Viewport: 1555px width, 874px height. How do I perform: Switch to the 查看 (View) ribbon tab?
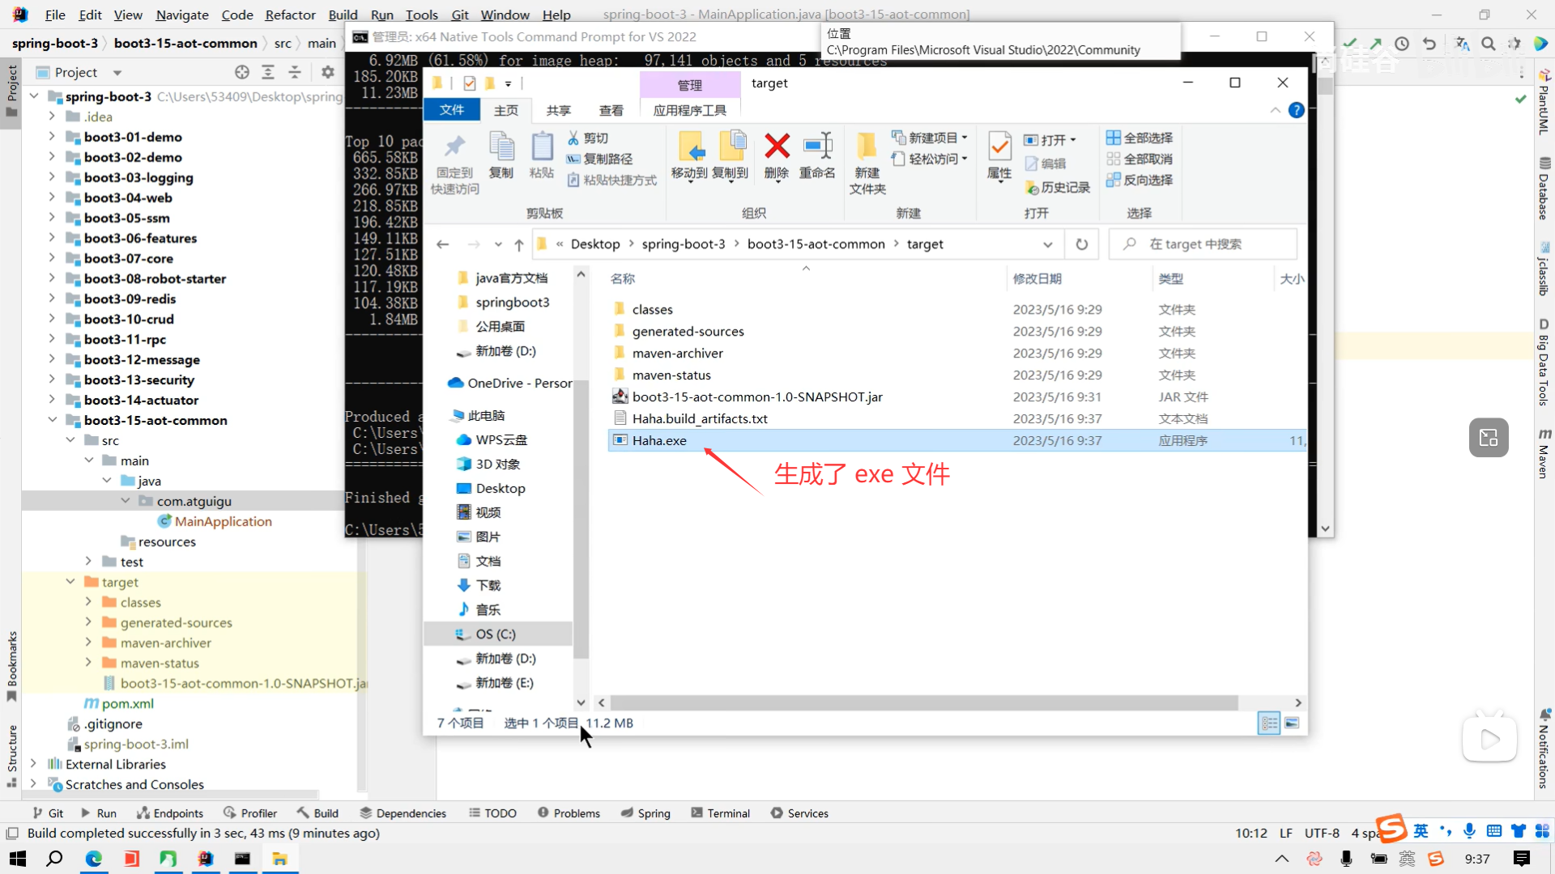click(x=611, y=110)
